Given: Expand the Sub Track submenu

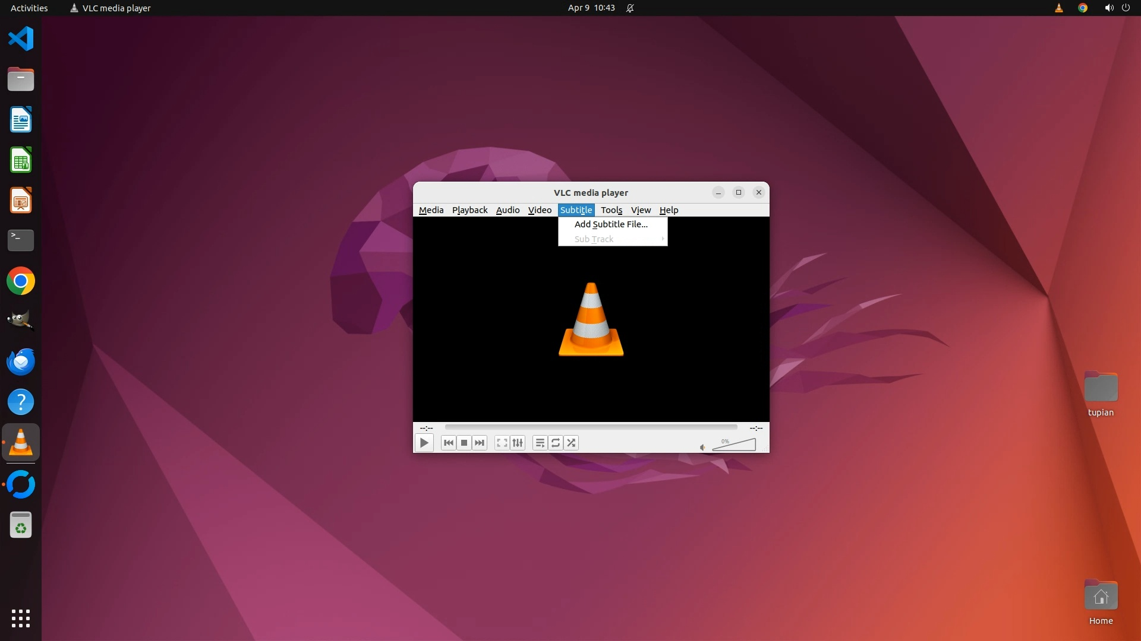Looking at the screenshot, I should [x=612, y=239].
